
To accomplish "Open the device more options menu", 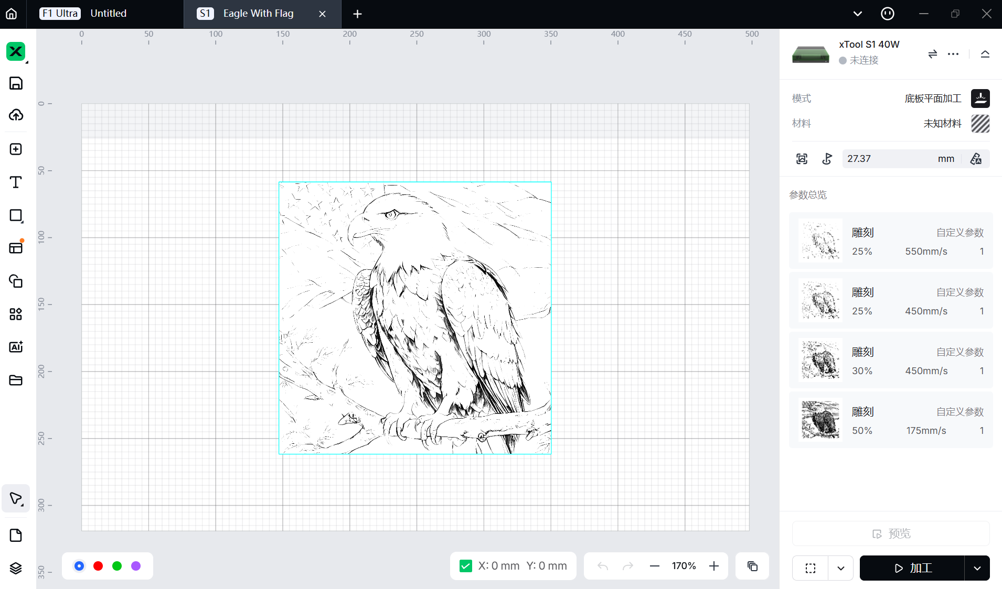I will (x=953, y=54).
